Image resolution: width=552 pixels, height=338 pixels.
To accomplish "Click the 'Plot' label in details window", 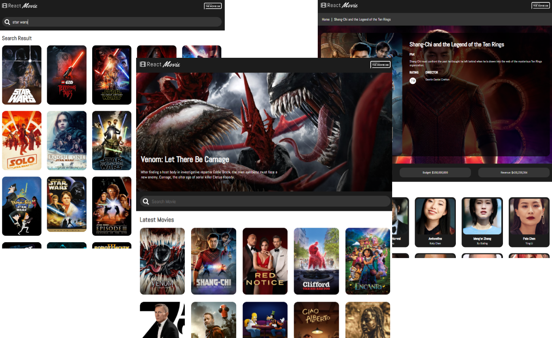I will [412, 54].
